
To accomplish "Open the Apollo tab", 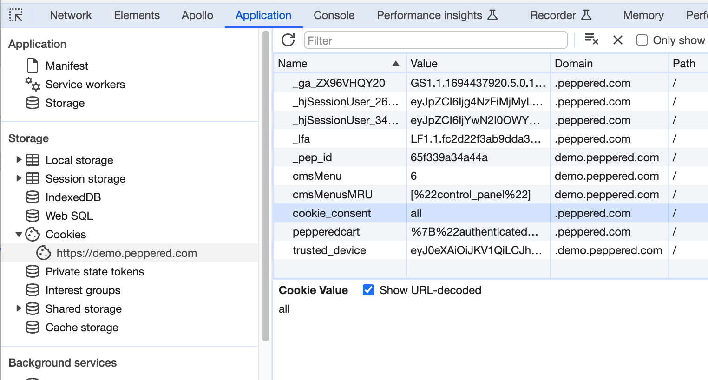I will [197, 15].
